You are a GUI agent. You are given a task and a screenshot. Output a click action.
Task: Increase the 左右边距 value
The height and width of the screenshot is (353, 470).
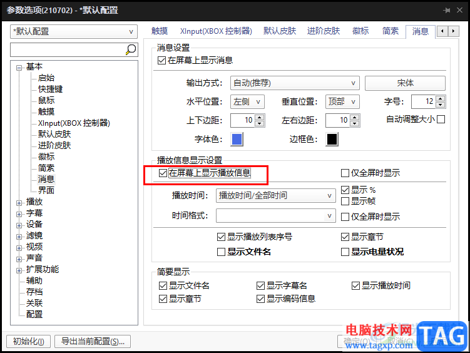pos(355,117)
